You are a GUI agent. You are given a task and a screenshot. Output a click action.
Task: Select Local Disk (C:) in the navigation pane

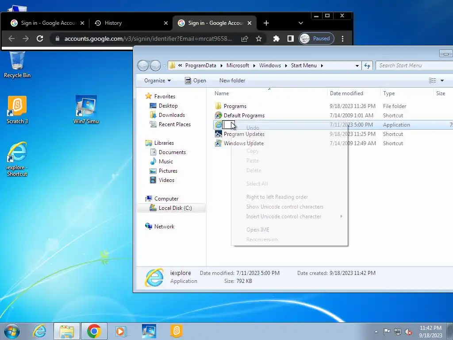click(171, 208)
